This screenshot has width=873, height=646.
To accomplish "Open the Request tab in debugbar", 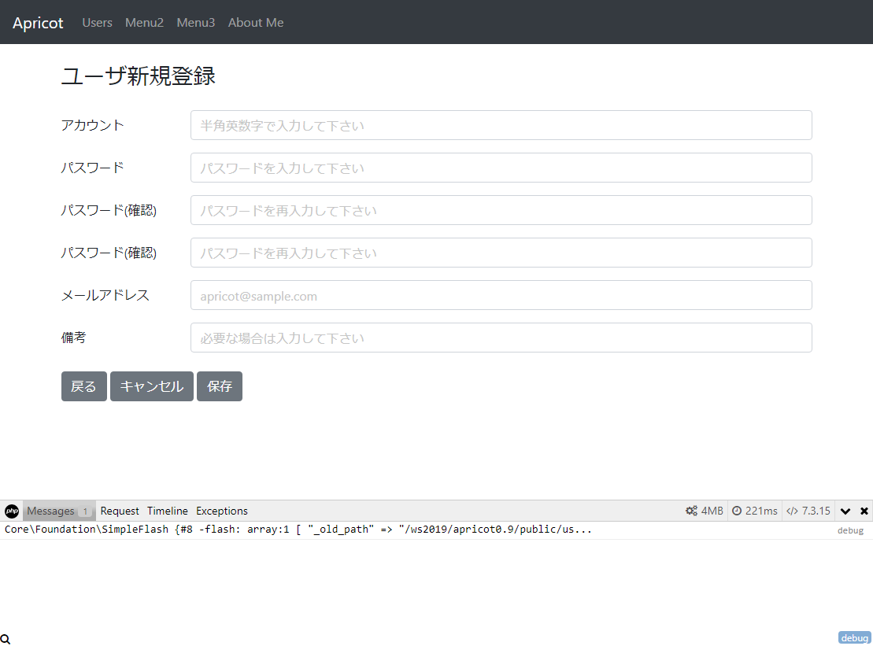I will coord(120,511).
